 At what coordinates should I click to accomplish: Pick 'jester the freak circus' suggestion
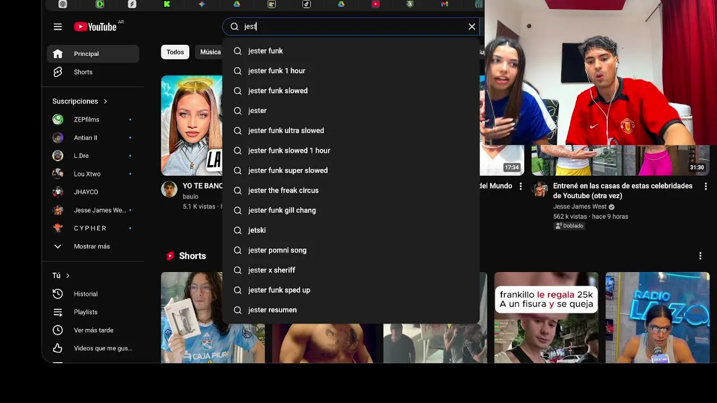pos(351,190)
